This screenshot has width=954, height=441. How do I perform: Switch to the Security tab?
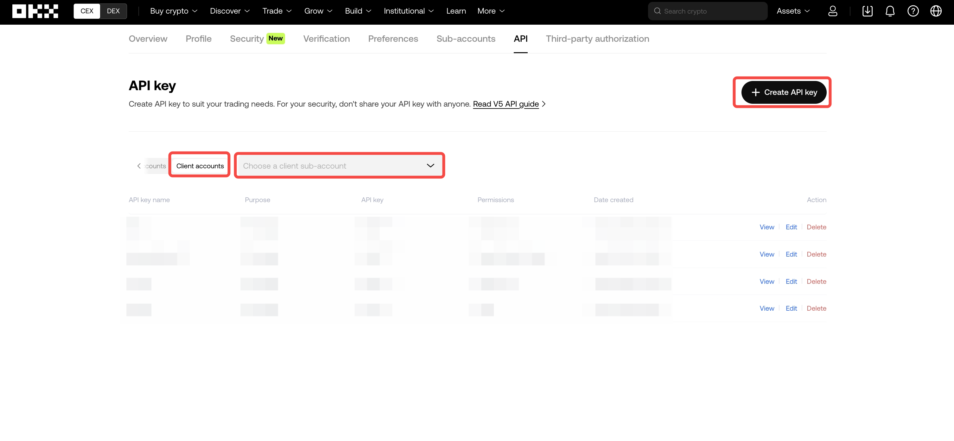[247, 39]
